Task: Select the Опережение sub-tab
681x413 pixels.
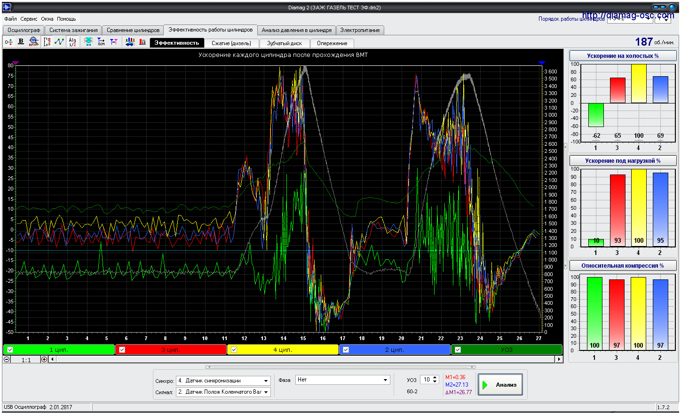Action: pyautogui.click(x=332, y=43)
